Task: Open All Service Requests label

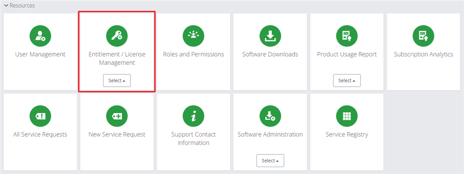Action: (x=40, y=135)
